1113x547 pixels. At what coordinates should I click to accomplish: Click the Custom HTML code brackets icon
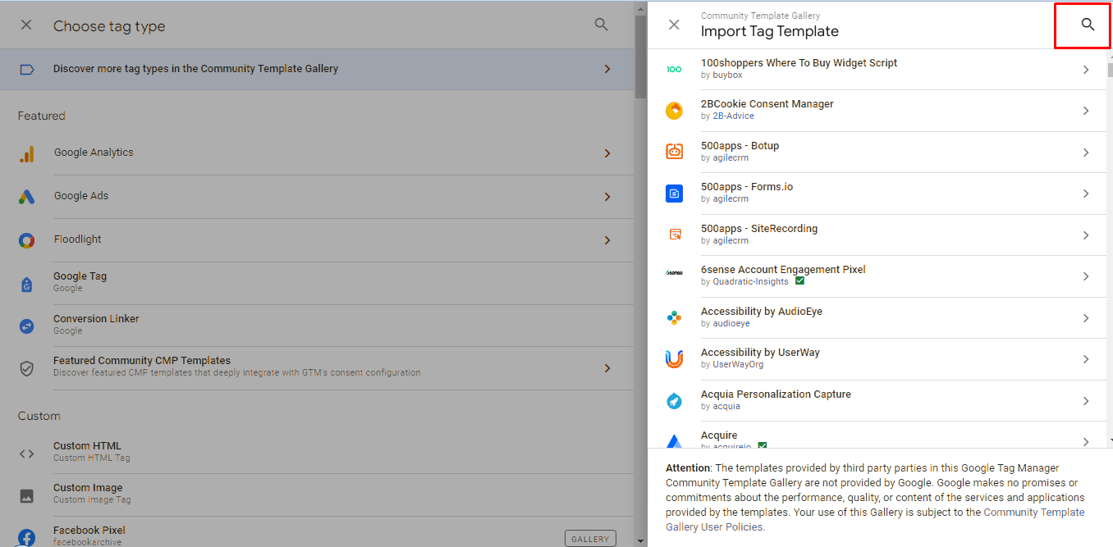[26, 453]
